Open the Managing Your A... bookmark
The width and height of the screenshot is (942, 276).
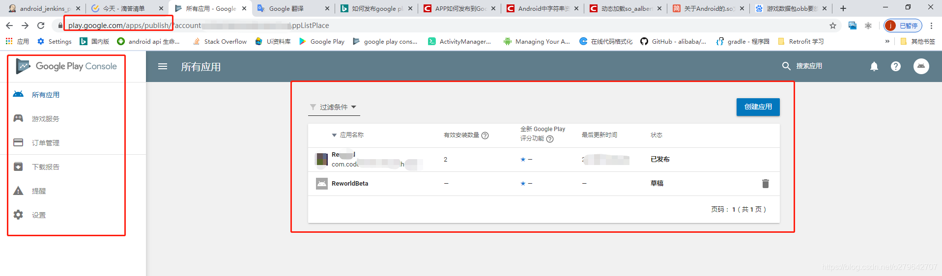pos(537,42)
